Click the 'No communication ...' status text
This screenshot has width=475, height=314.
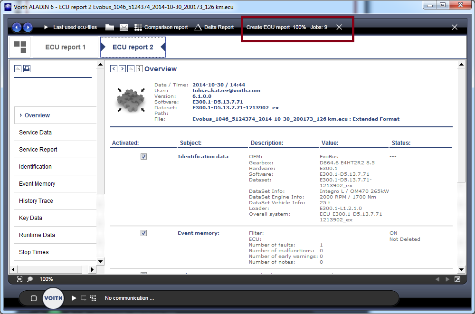[x=129, y=298]
